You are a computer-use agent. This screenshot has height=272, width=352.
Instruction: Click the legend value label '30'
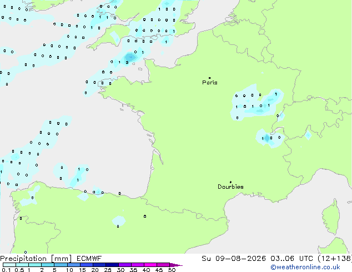click(x=120, y=270)
